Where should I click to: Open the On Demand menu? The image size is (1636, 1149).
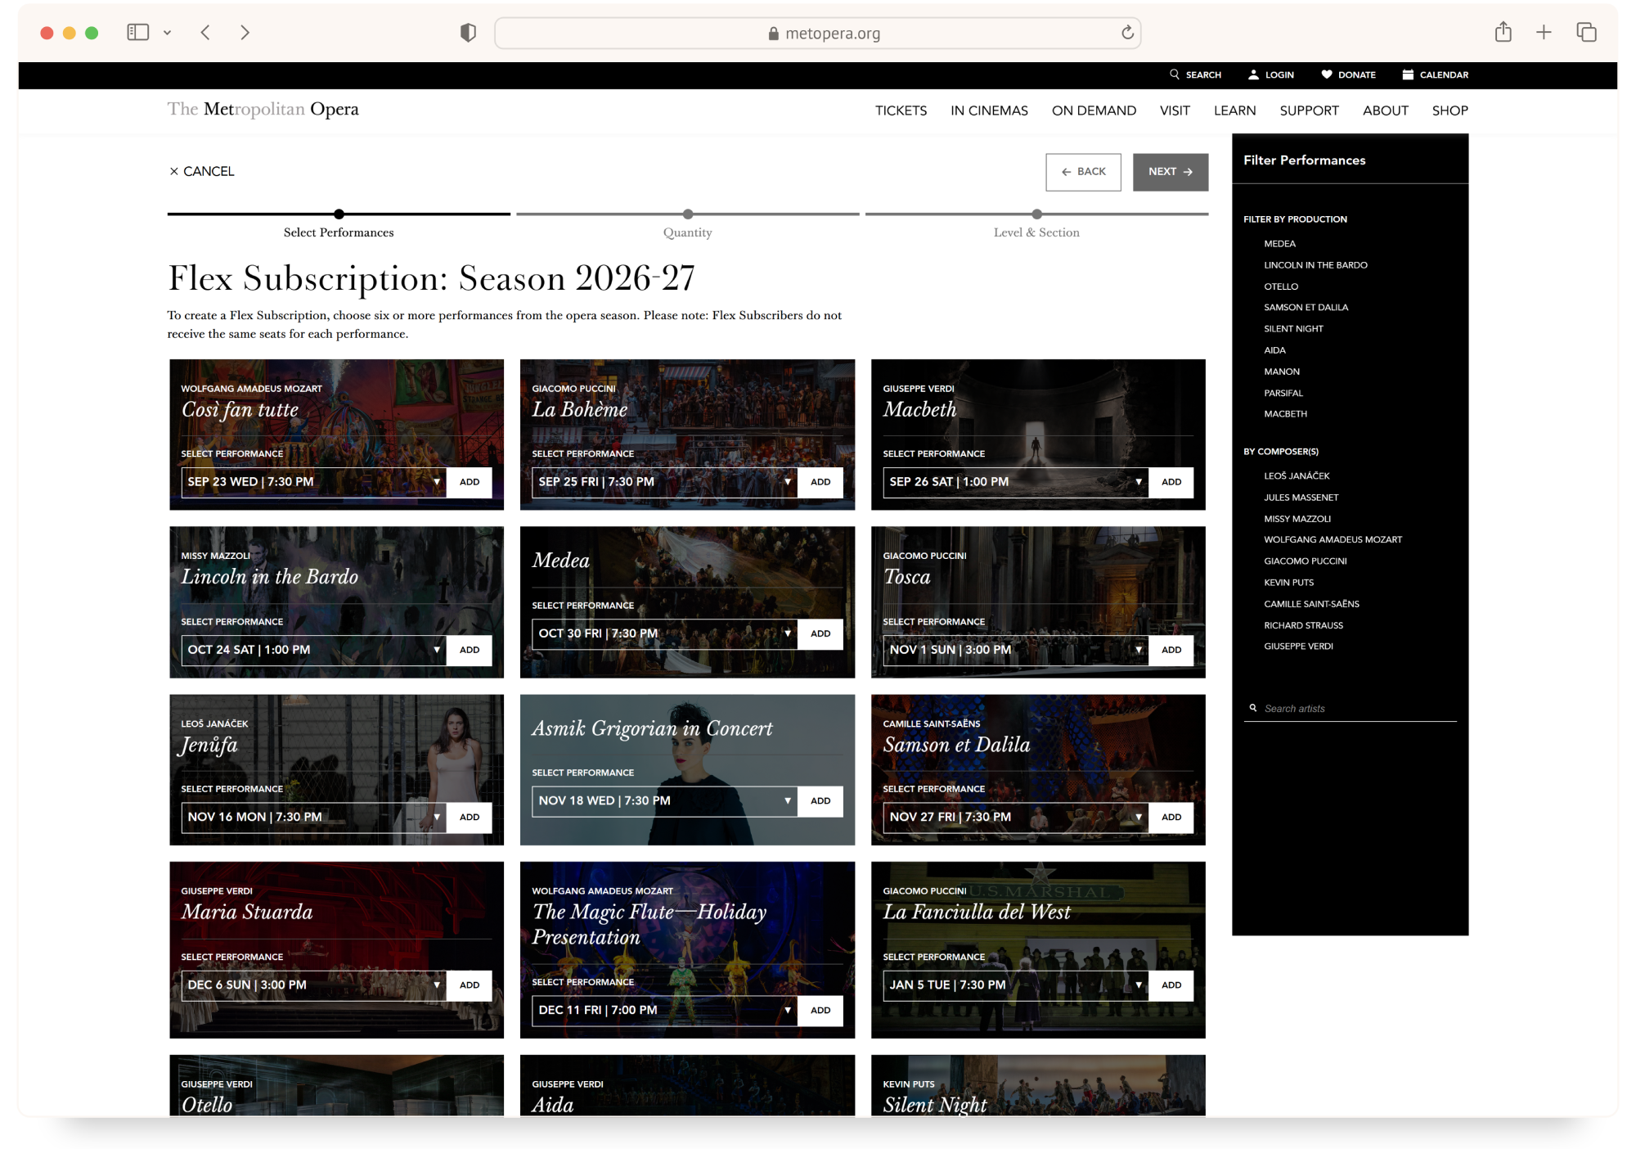coord(1094,110)
